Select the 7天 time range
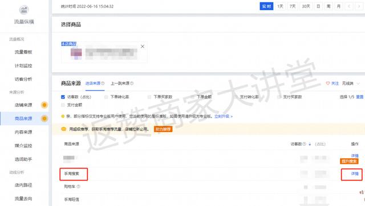The width and height of the screenshot is (365, 206). (x=293, y=6)
